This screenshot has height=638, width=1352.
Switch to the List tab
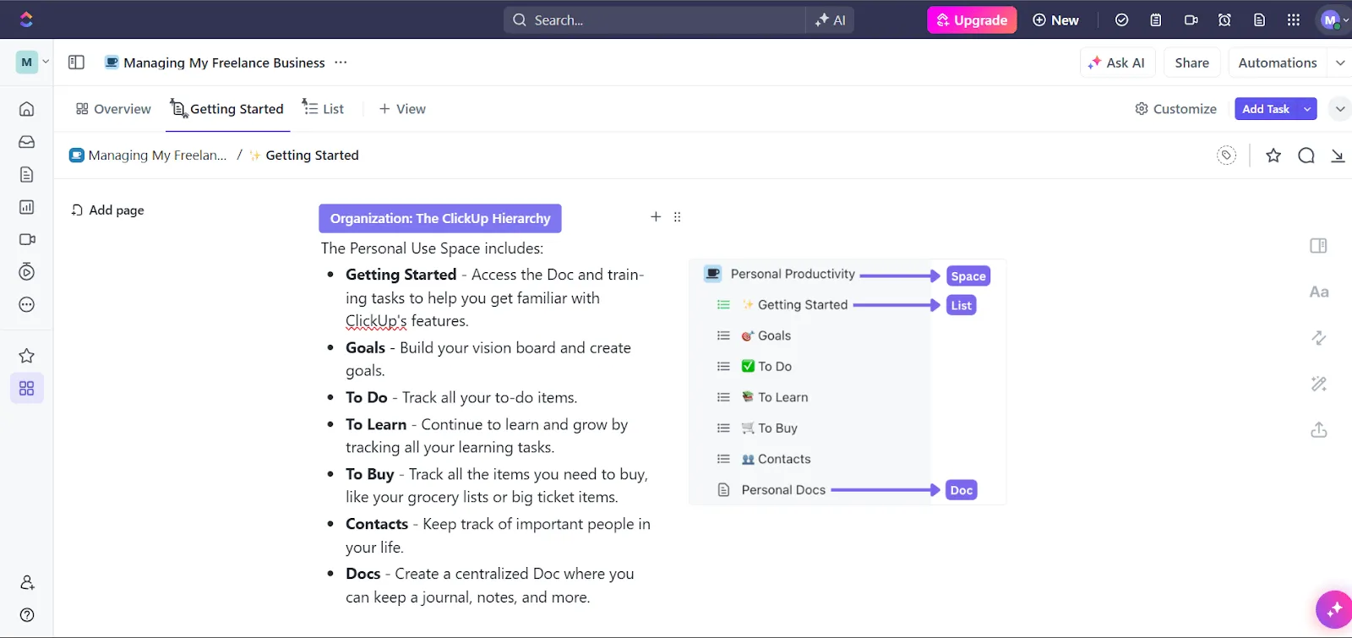click(324, 109)
